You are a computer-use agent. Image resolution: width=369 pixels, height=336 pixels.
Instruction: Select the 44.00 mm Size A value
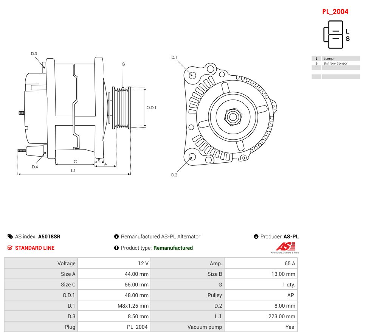pyautogui.click(x=136, y=274)
